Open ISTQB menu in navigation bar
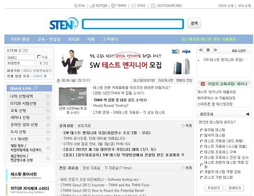254x196 pixels. click(x=73, y=39)
